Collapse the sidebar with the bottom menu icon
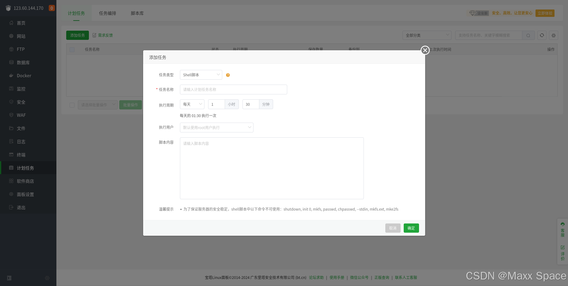Image resolution: width=568 pixels, height=286 pixels. point(9,278)
